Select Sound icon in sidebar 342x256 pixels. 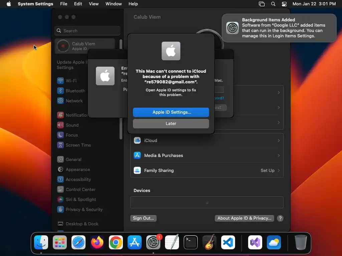[60, 125]
